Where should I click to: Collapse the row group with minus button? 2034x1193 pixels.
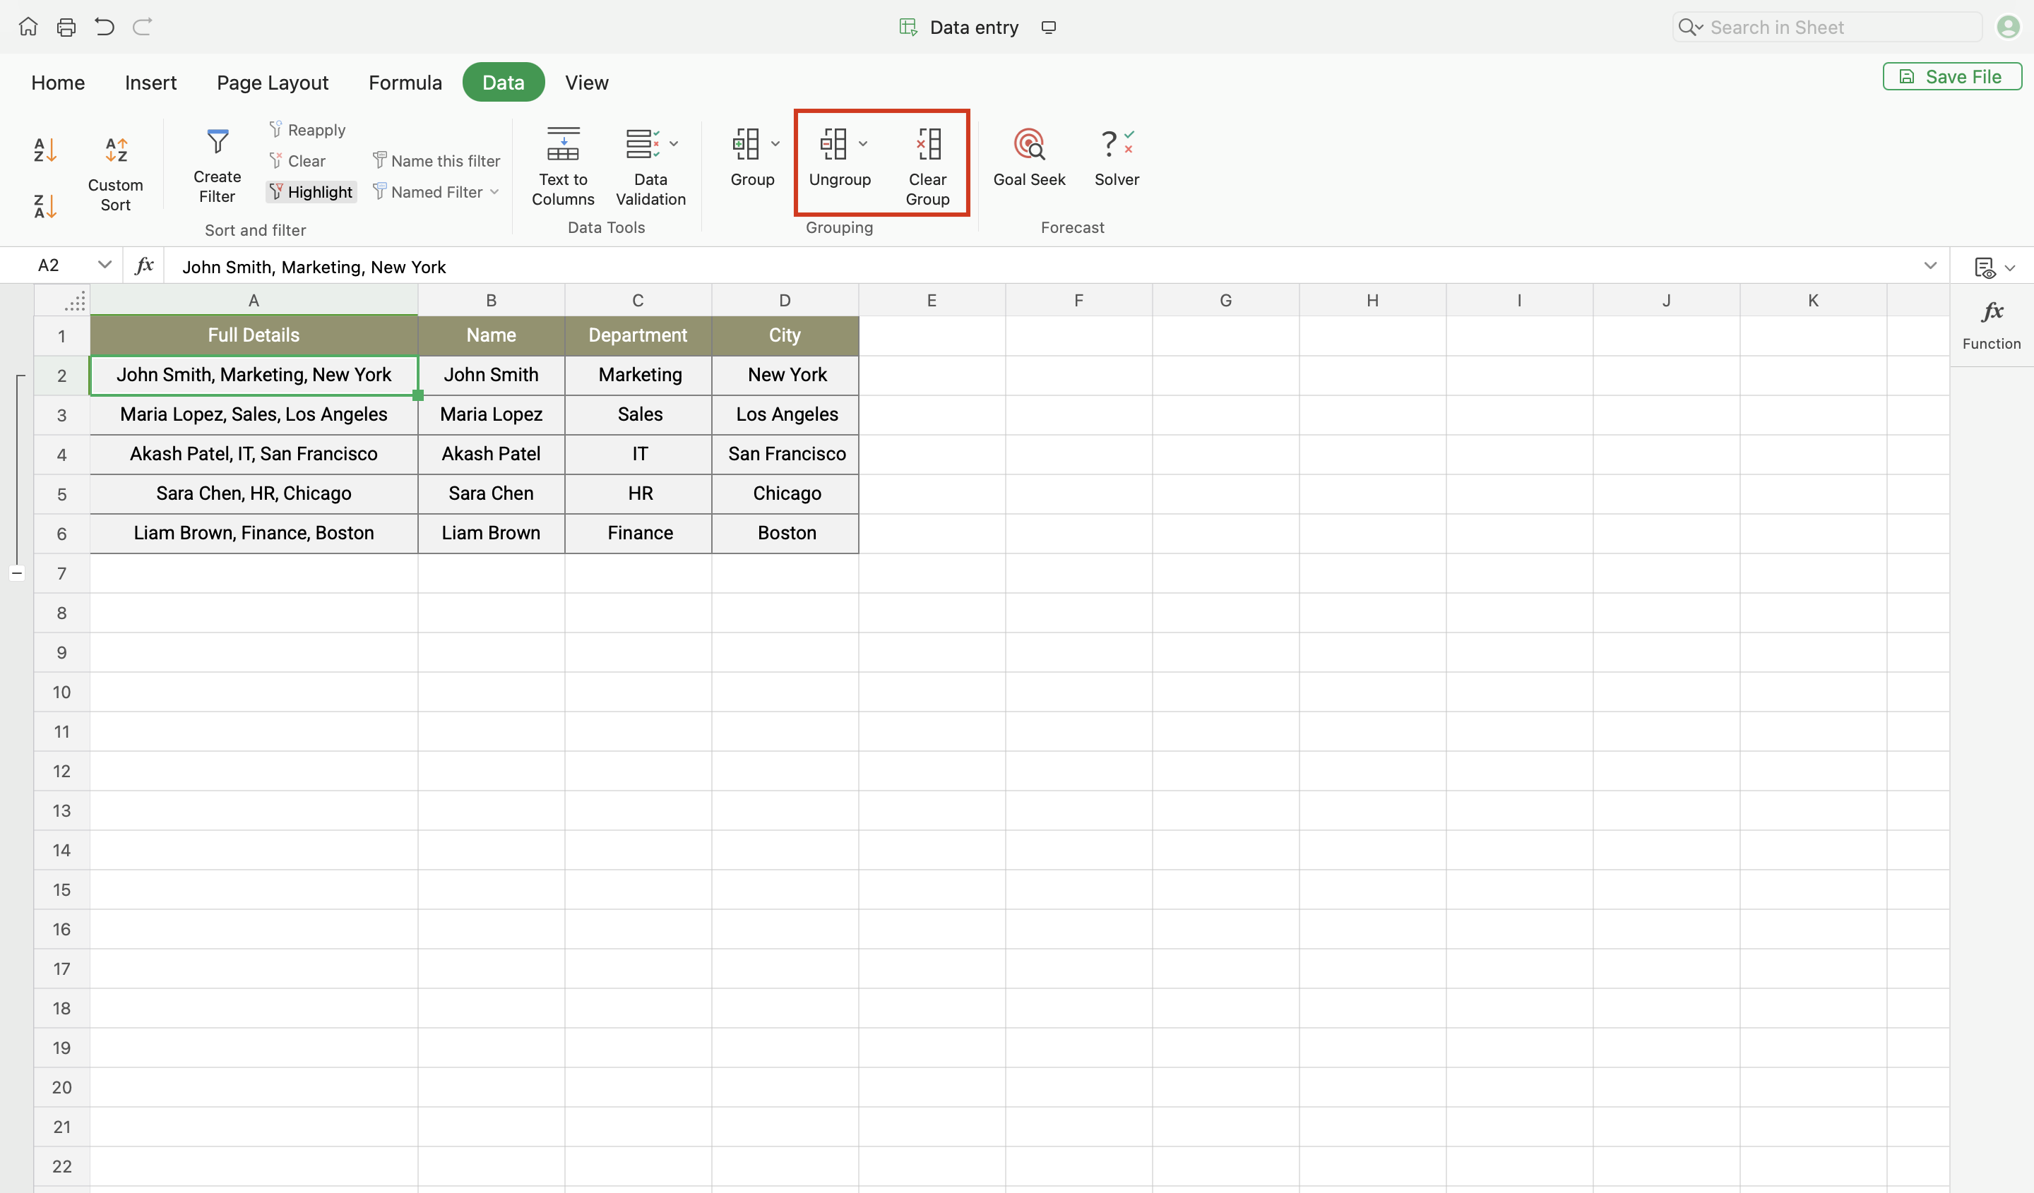point(17,573)
